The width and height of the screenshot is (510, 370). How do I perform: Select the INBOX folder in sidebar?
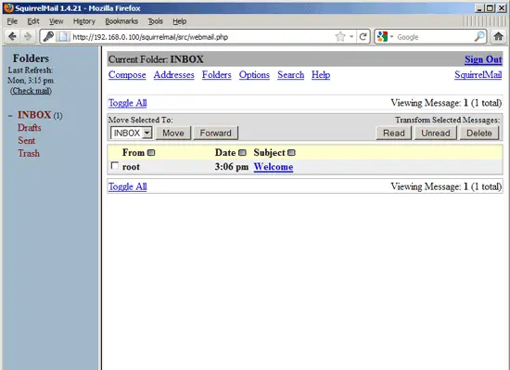pos(34,115)
